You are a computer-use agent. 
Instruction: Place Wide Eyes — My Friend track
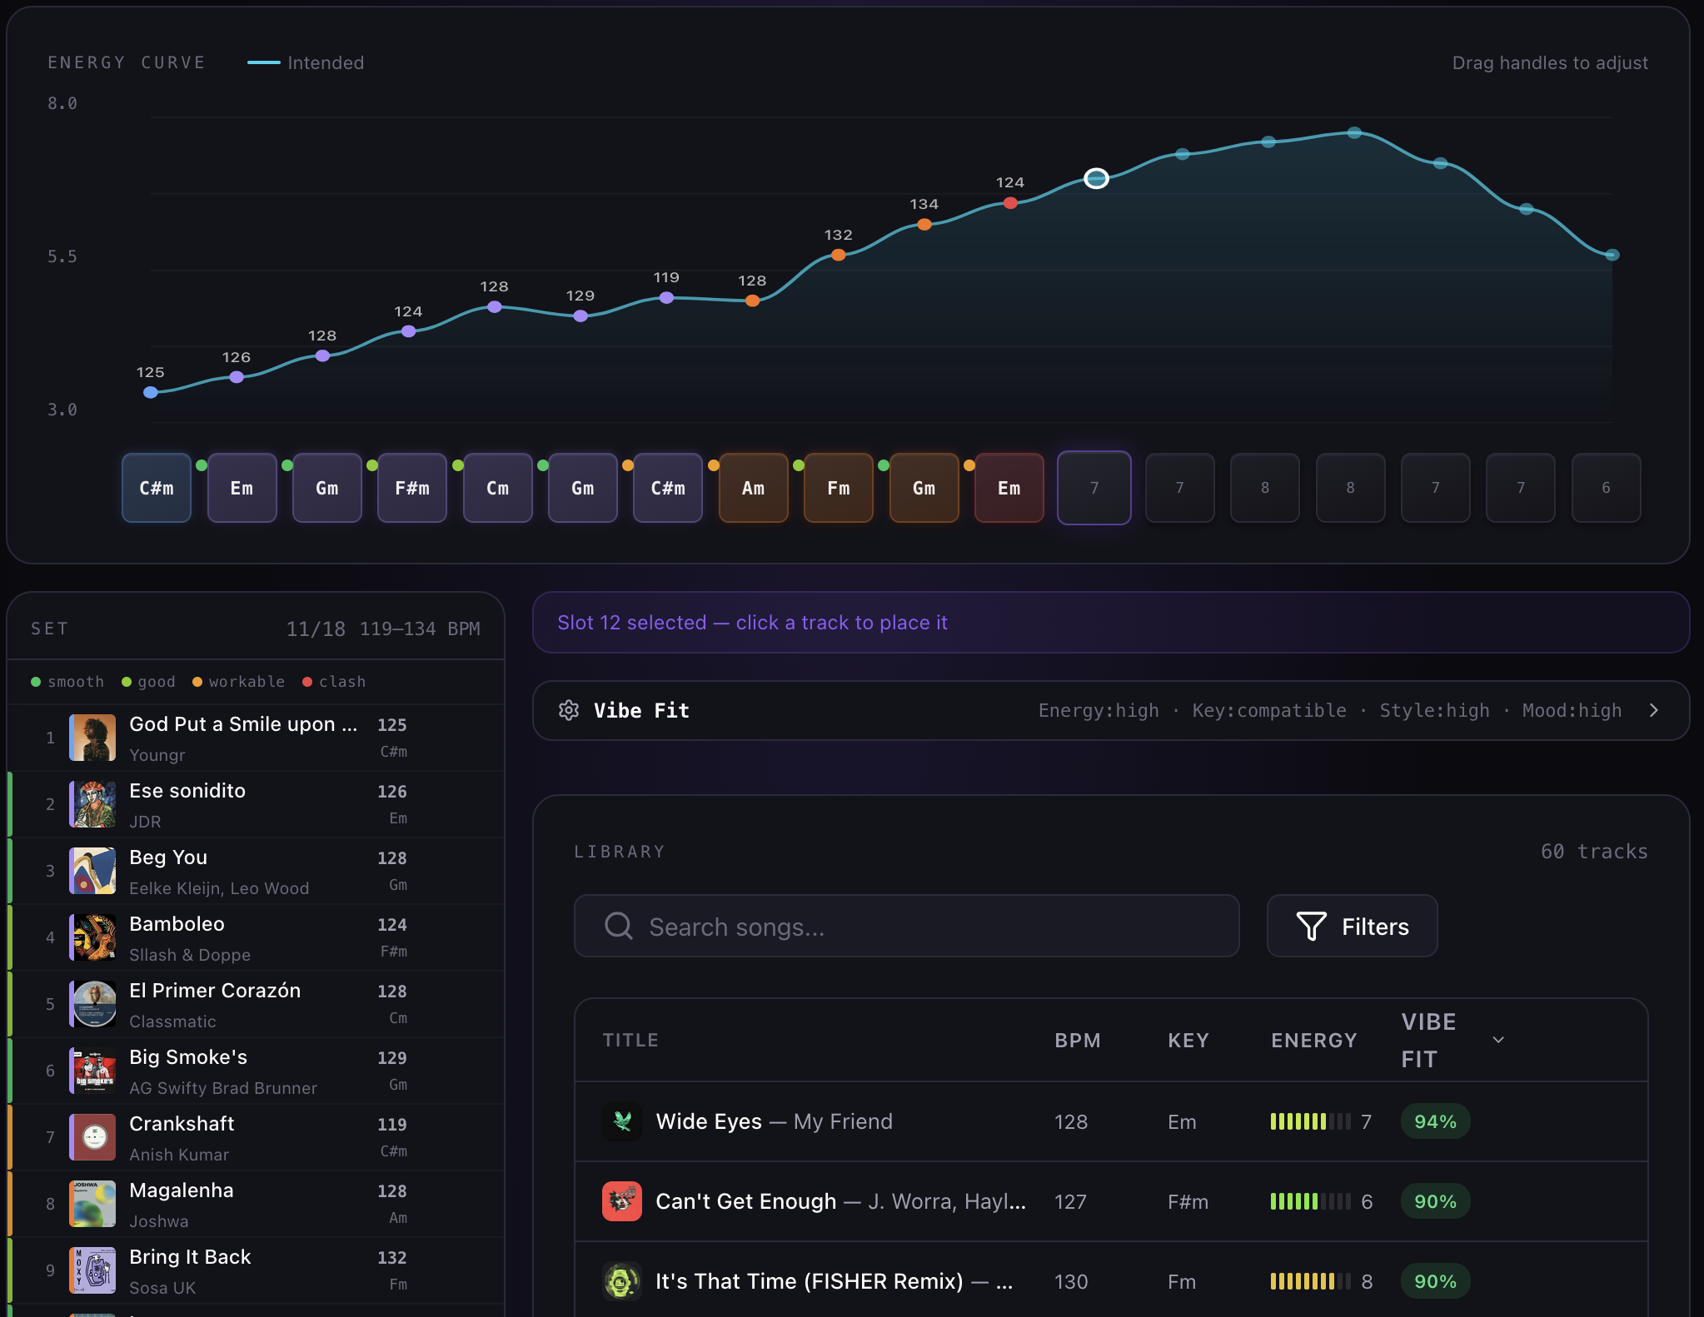(1111, 1121)
